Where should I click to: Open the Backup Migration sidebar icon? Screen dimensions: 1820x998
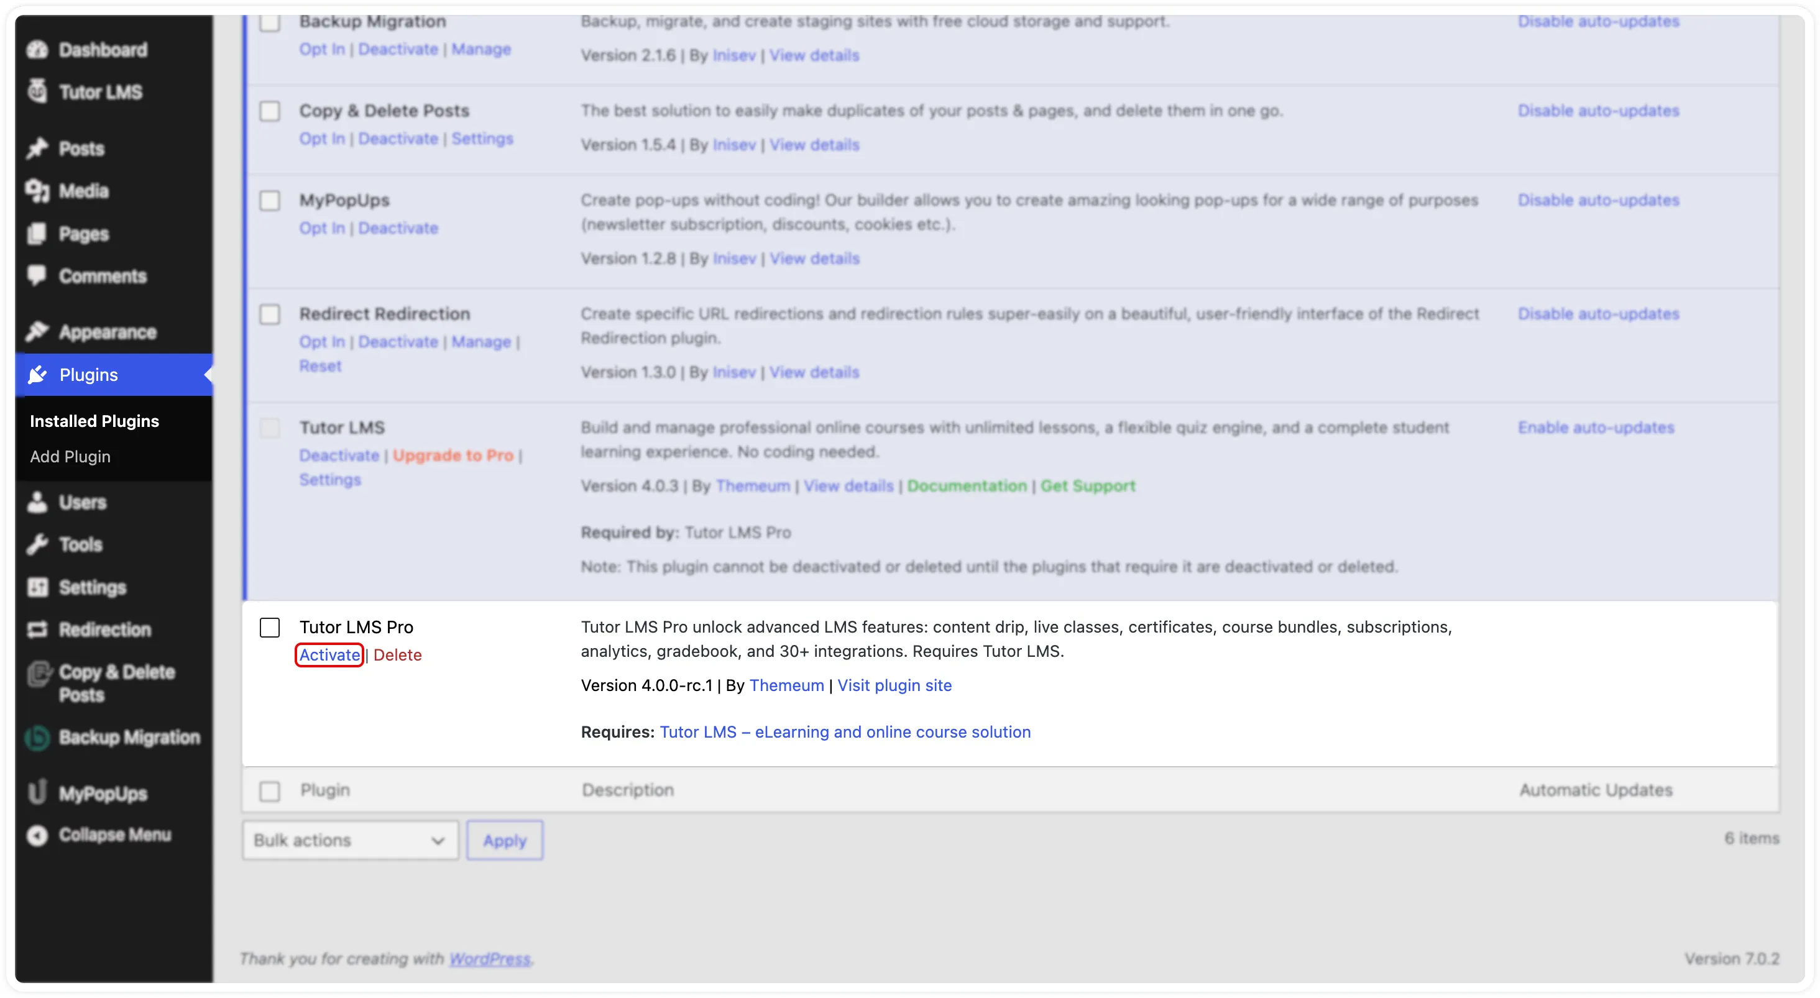click(37, 738)
